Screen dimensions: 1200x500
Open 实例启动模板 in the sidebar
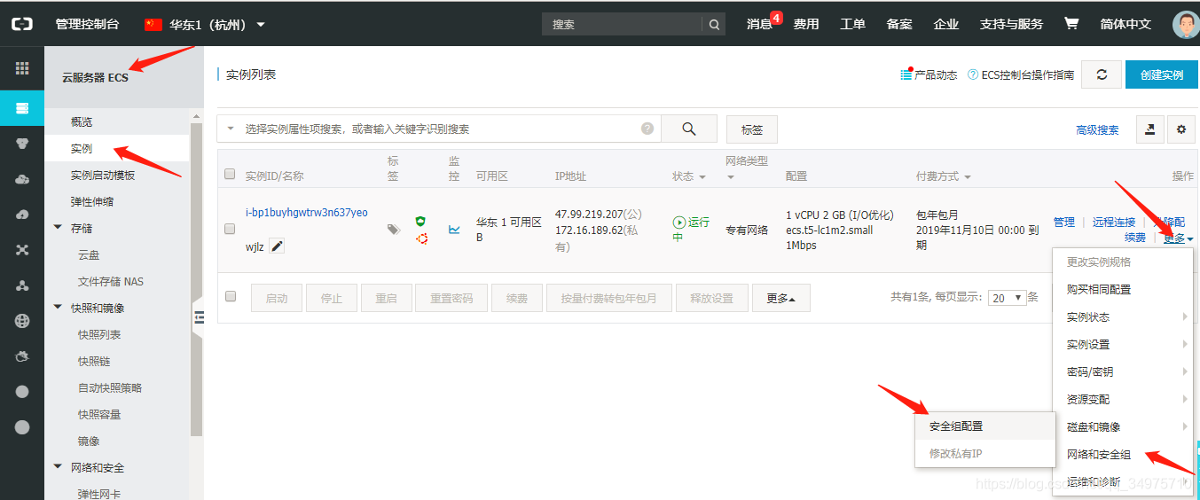[103, 176]
